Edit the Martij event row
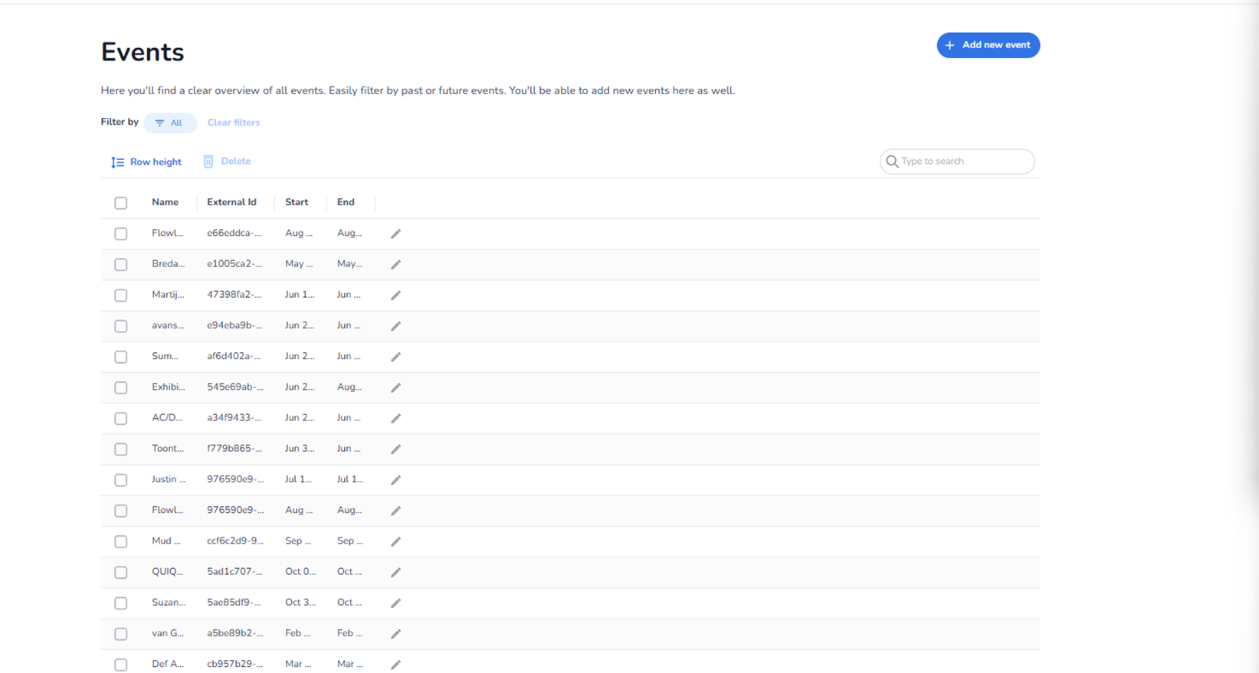 [395, 296]
